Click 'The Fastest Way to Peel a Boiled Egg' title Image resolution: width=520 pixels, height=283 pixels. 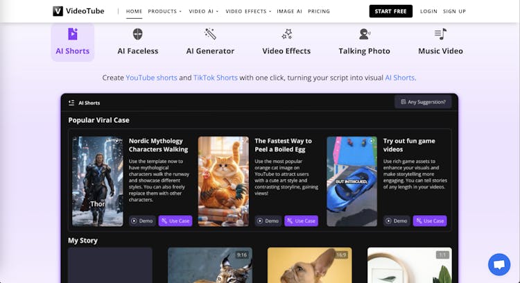pos(283,145)
